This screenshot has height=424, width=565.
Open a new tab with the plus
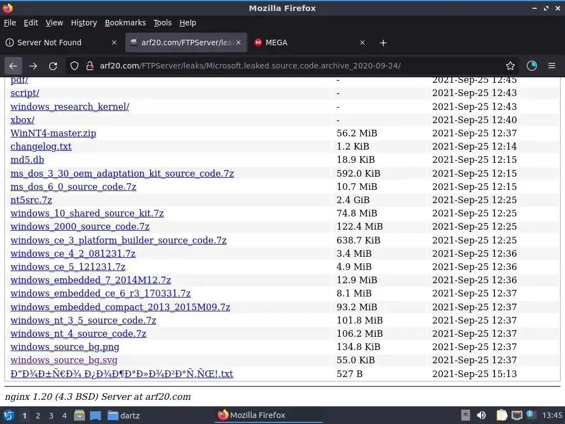pyautogui.click(x=383, y=43)
